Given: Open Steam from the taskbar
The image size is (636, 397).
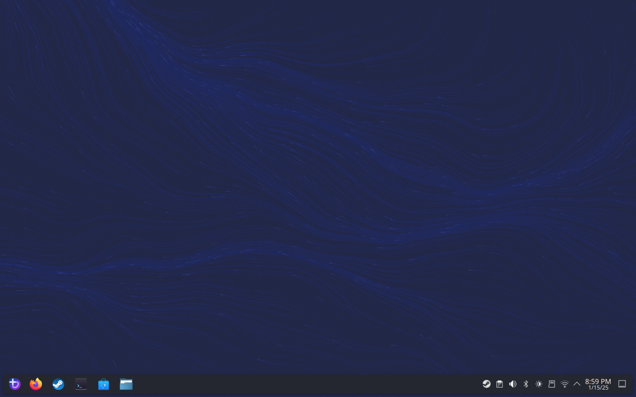Looking at the screenshot, I should point(58,384).
